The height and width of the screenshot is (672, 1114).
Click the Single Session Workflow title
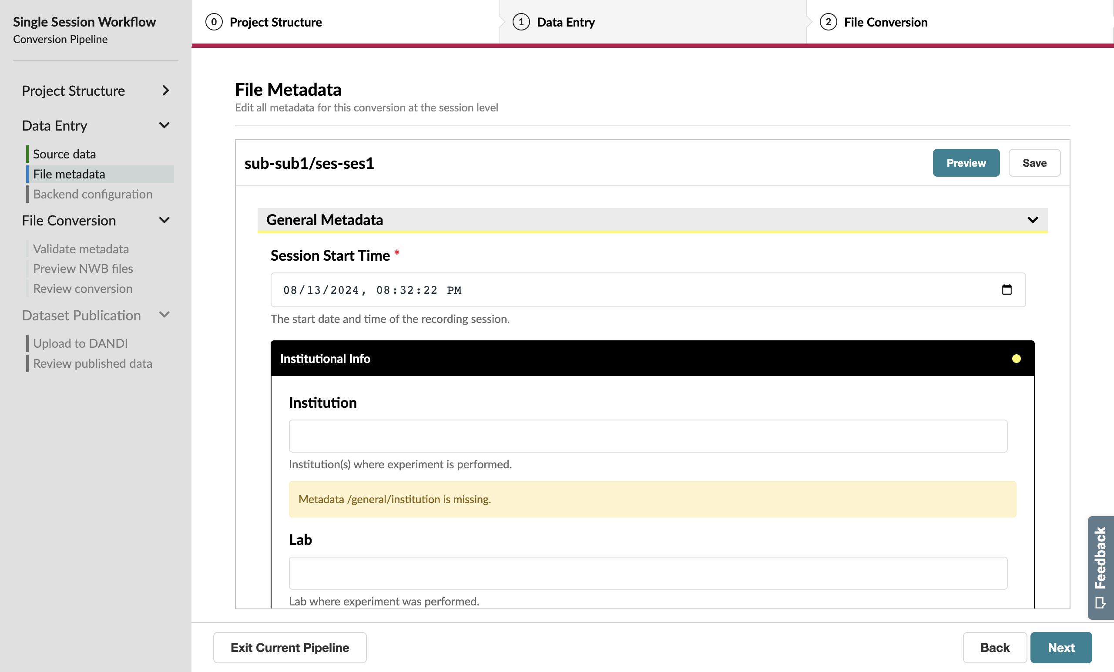point(84,22)
